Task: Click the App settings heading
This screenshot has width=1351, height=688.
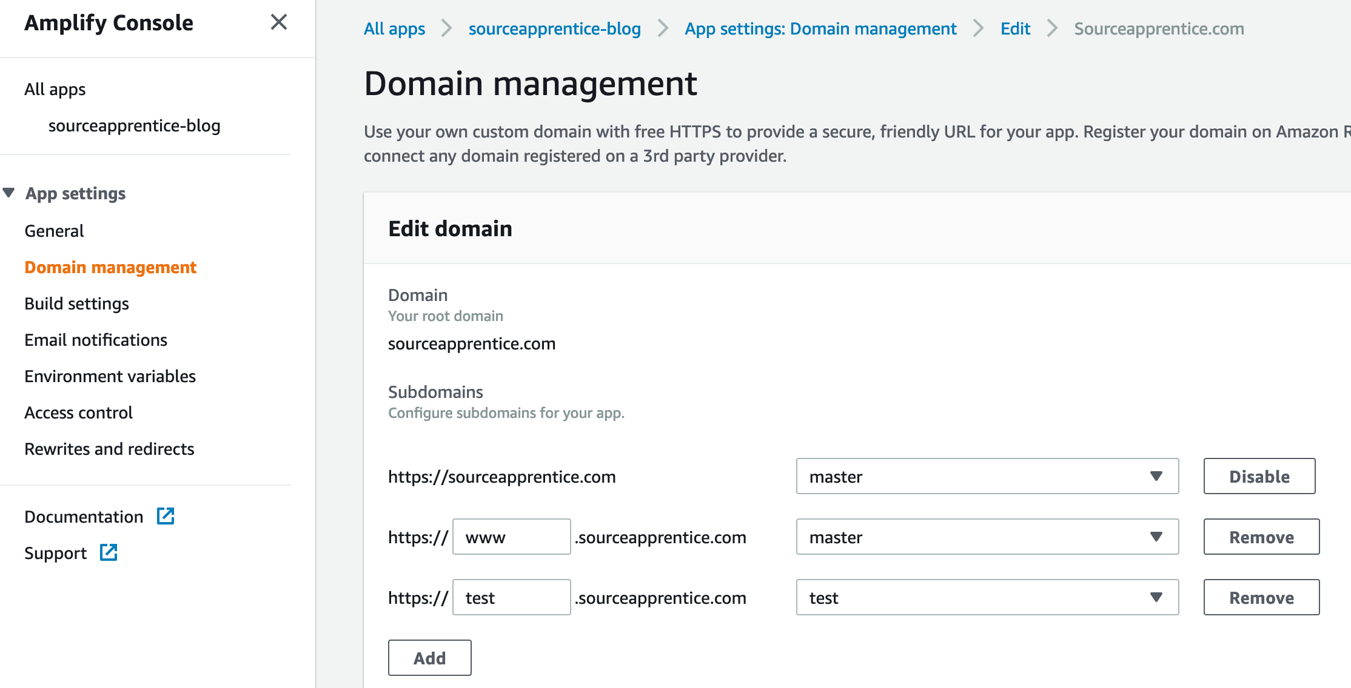Action: (x=76, y=193)
